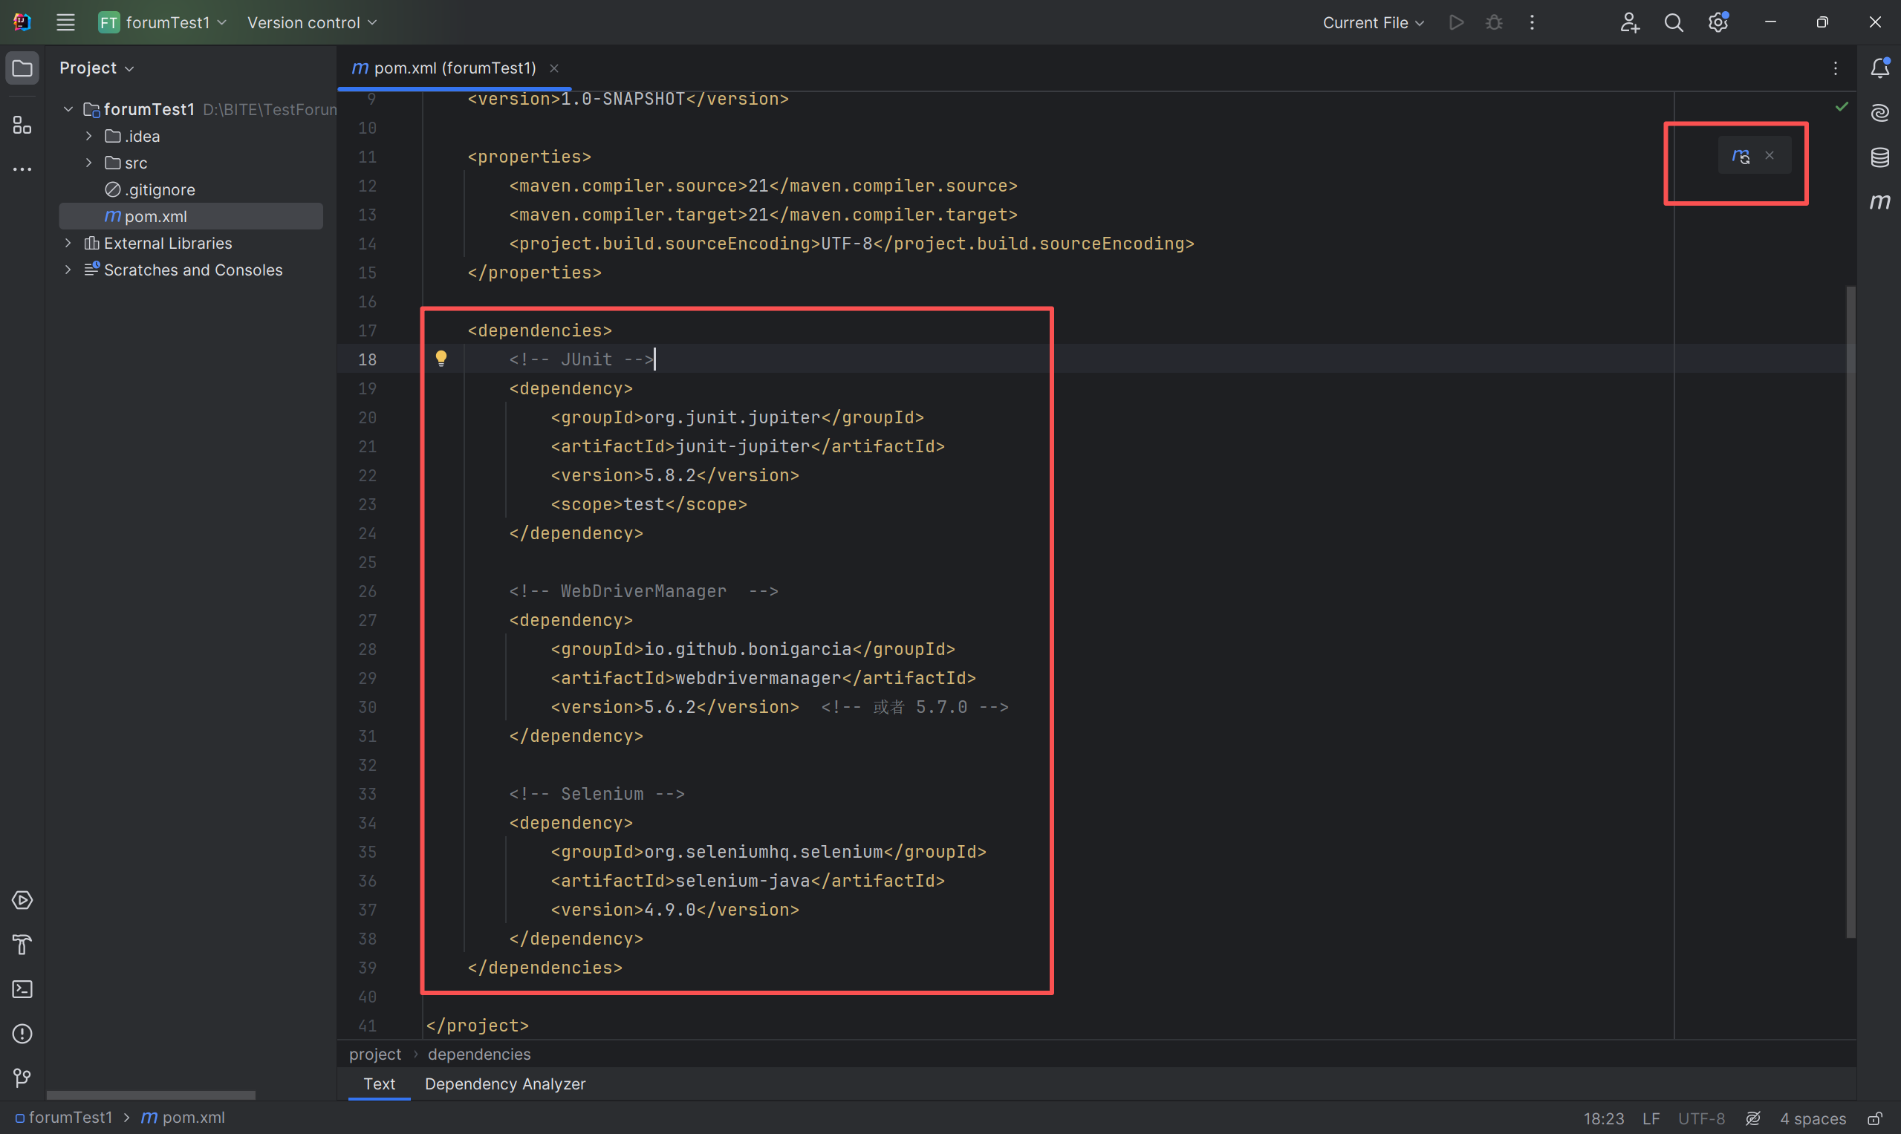Switch to the Dependency Analyzer tab
This screenshot has height=1134, width=1901.
(504, 1084)
